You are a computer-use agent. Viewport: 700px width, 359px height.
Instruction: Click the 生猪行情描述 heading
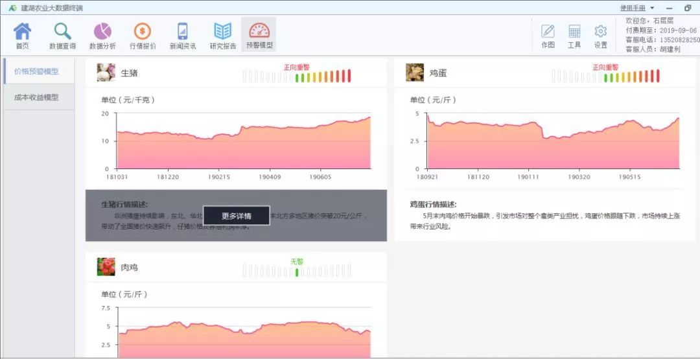pyautogui.click(x=124, y=205)
